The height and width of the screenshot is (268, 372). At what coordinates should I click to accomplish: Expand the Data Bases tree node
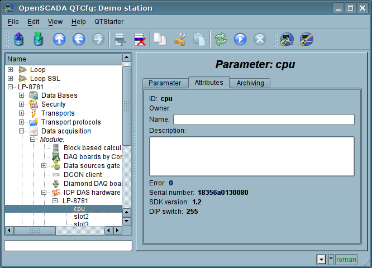[x=22, y=95]
